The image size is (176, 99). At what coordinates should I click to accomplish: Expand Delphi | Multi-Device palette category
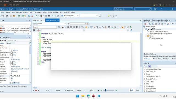click(x=144, y=76)
